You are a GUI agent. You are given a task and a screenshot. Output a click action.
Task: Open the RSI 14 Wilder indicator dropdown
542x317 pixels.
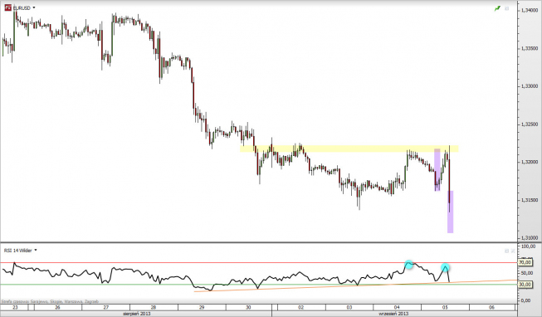point(35,250)
